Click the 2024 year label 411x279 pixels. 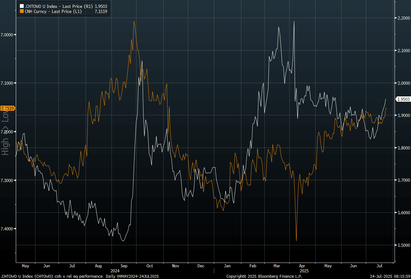(x=115, y=271)
